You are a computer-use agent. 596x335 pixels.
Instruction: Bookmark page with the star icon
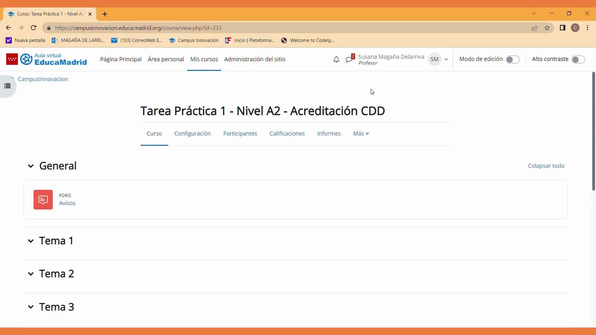547,28
